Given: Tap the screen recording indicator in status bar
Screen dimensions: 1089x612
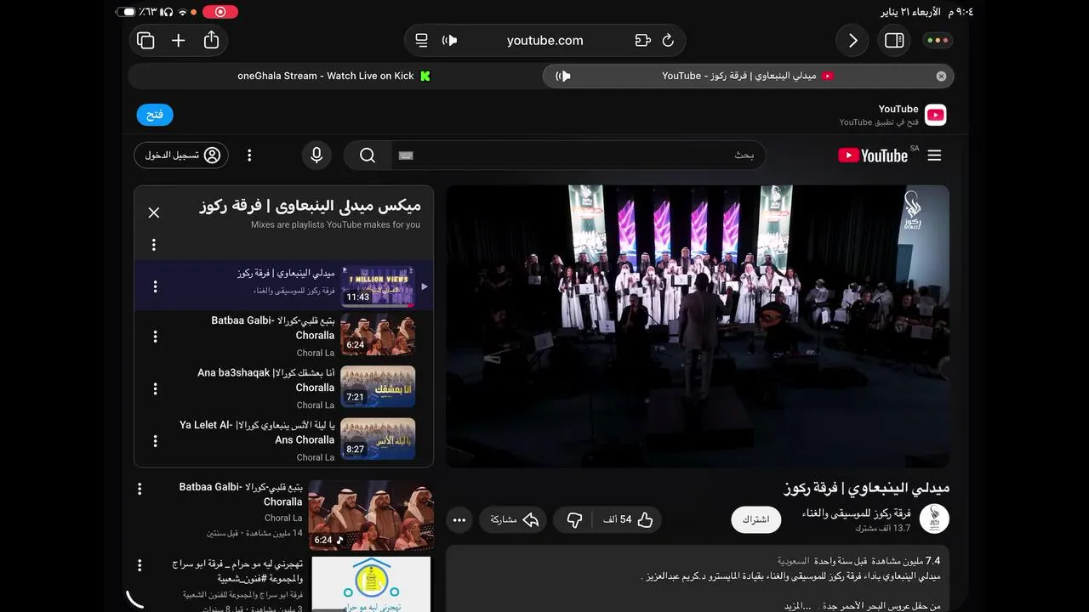Looking at the screenshot, I should [x=220, y=12].
